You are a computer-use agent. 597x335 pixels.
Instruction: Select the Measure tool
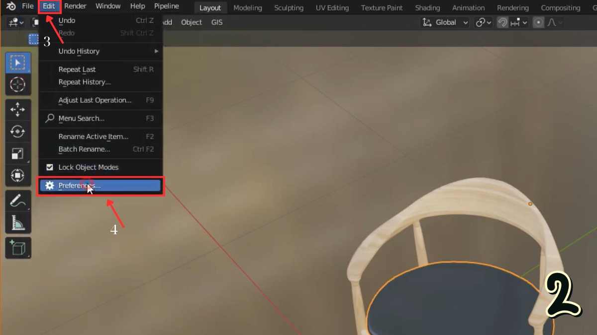point(18,223)
